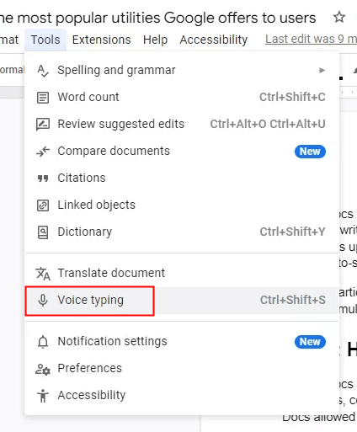Click the Spelling and grammar check icon
This screenshot has width=357, height=432.
point(43,71)
